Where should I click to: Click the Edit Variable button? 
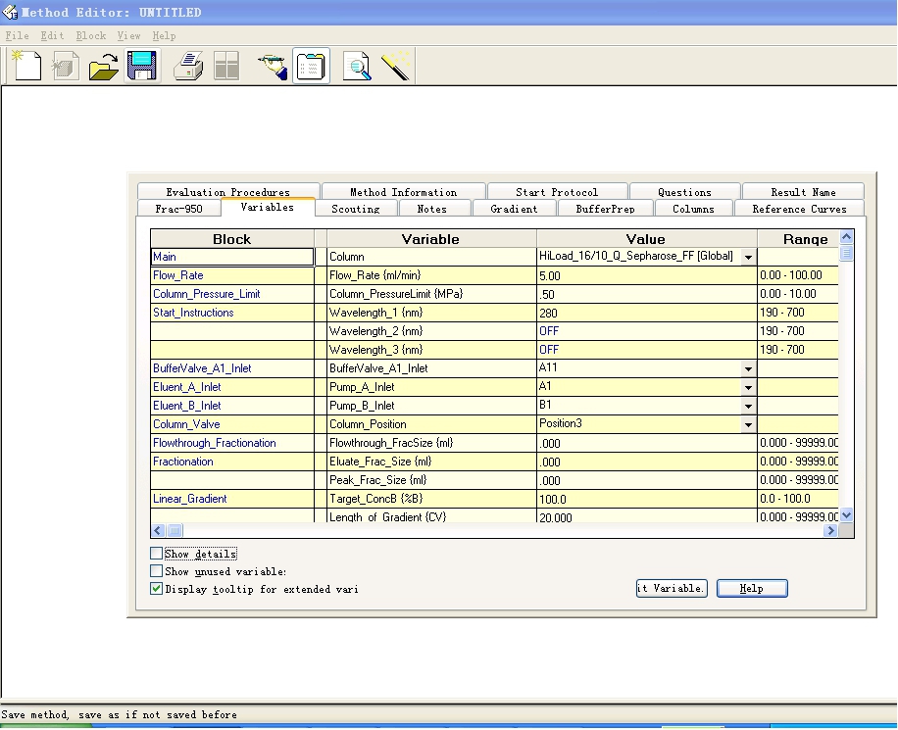coord(671,588)
